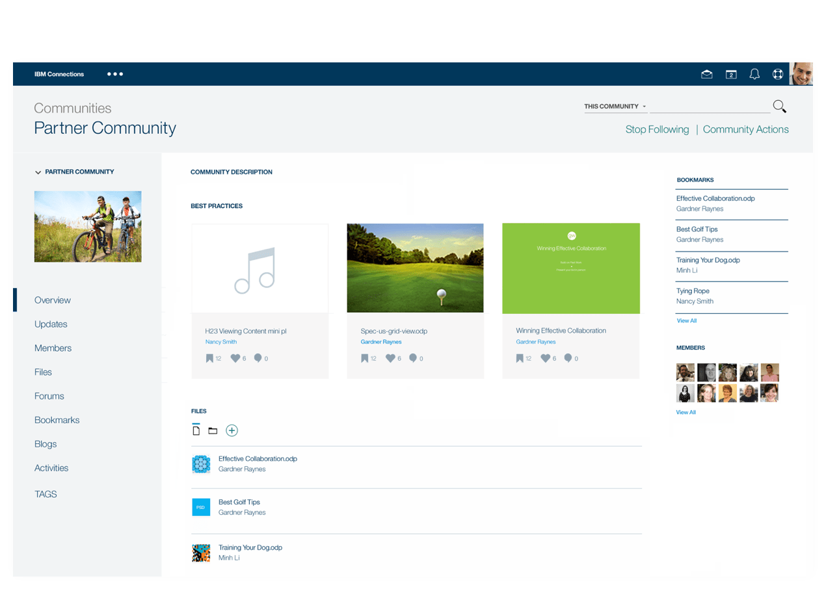The height and width of the screenshot is (598, 826).
Task: Switch to the folder view icon in Files
Action: [x=213, y=430]
